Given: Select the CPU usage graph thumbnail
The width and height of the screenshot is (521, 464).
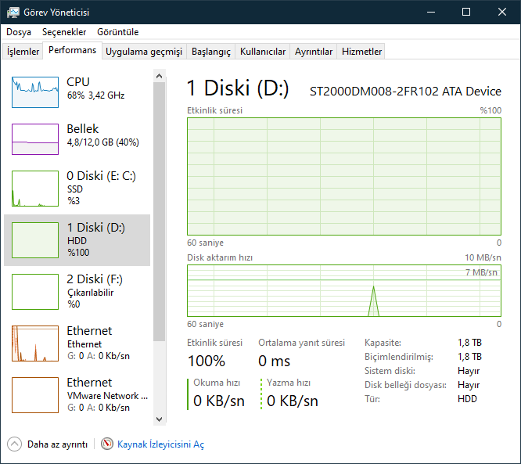Looking at the screenshot, I should coord(35,92).
